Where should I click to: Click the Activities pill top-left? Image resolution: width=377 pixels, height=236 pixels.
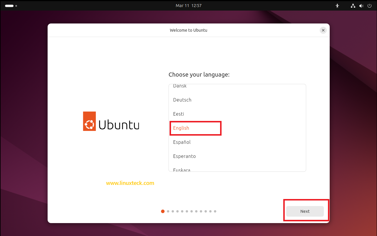[9, 6]
